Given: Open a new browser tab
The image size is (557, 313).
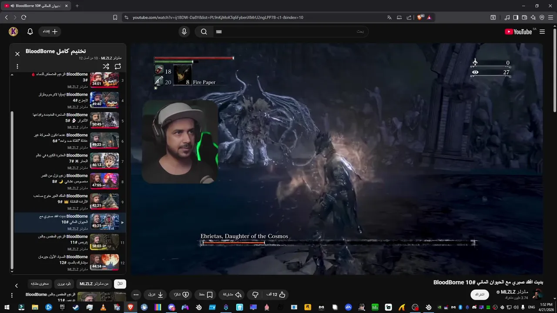Looking at the screenshot, I should (x=77, y=6).
